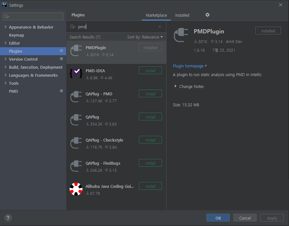Screen dimensions: 289x226
Task: Click the star rating icon beside 3.14 in details
Action: (x=212, y=41)
